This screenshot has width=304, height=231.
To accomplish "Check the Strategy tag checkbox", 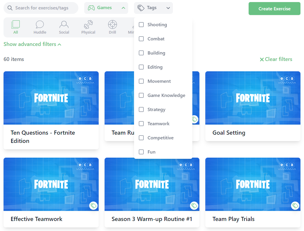I will click(x=141, y=110).
